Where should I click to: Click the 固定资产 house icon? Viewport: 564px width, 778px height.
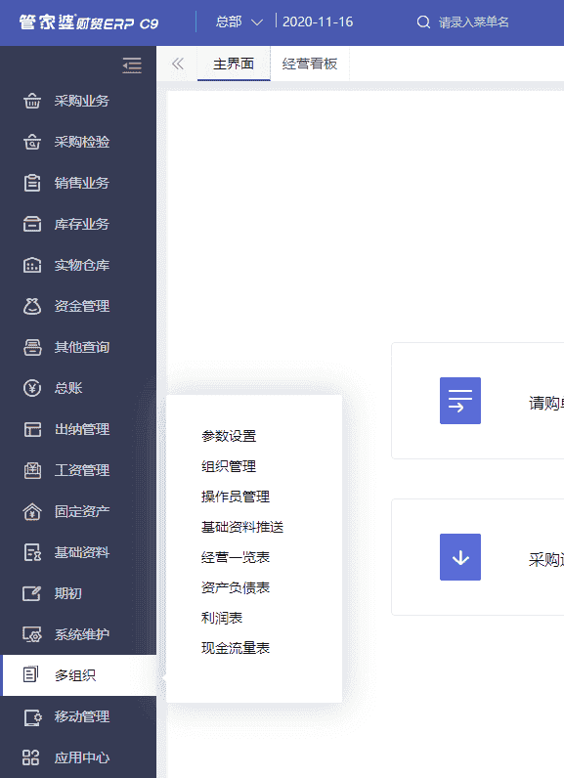point(32,511)
